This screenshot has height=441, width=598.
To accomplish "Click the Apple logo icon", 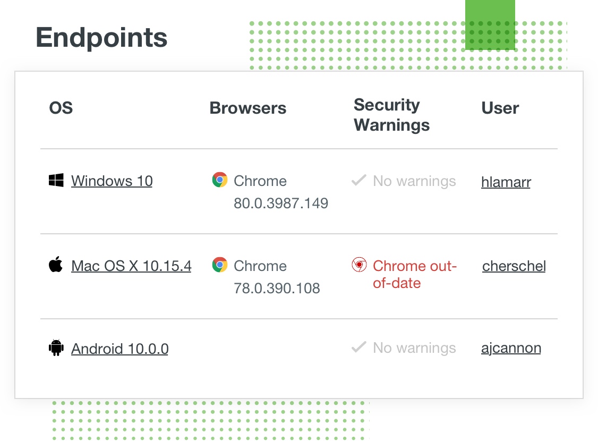I will (56, 265).
